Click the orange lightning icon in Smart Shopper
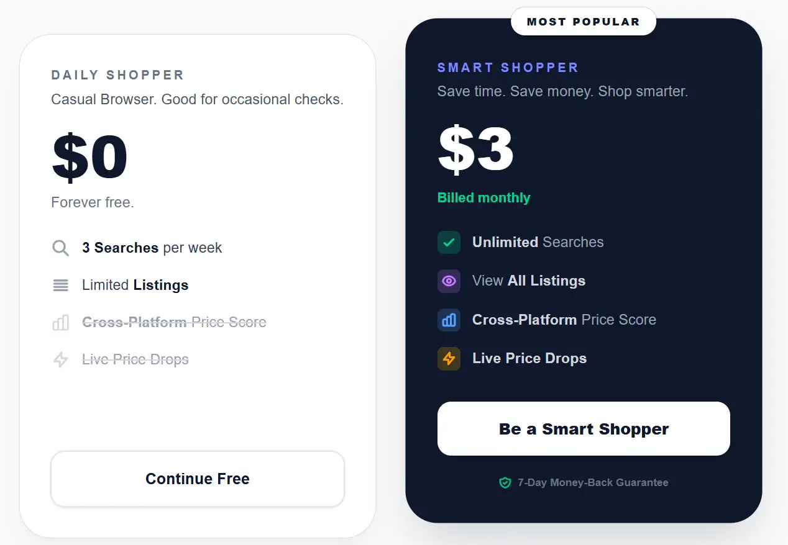Screen dimensions: 788x545 (449, 358)
